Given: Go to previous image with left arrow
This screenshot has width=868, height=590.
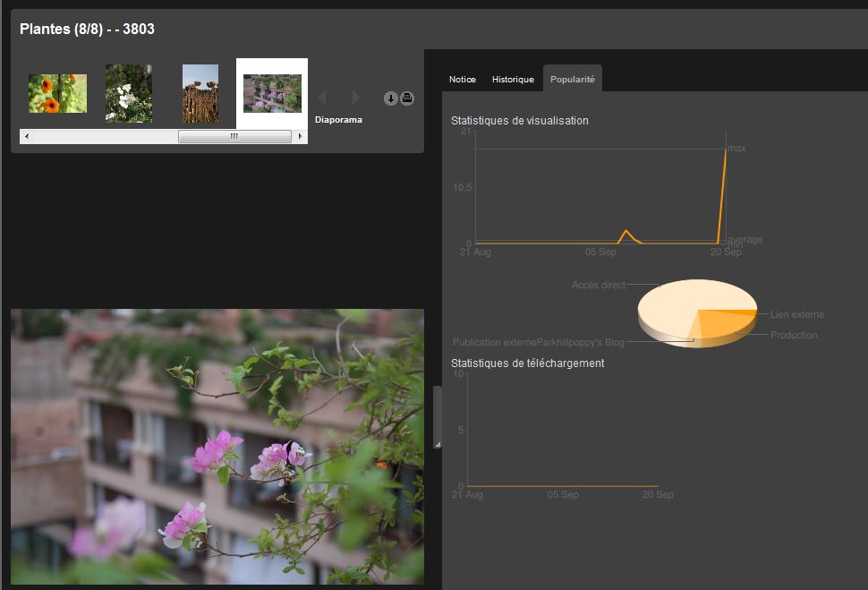Looking at the screenshot, I should pyautogui.click(x=322, y=98).
